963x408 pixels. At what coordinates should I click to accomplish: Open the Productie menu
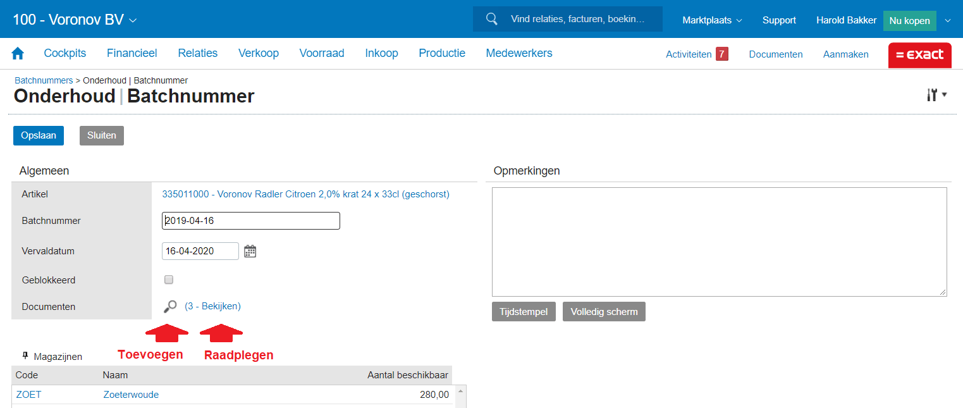(x=442, y=54)
